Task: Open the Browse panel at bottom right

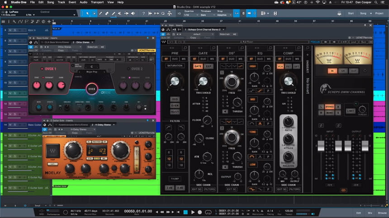Action: [x=382, y=213]
